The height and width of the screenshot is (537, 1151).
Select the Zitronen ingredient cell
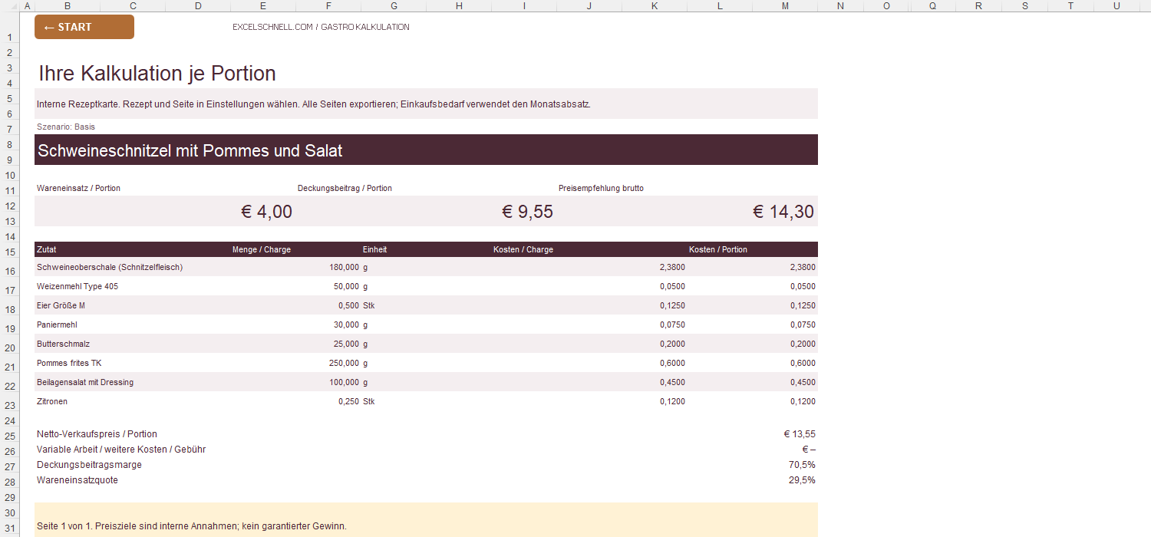click(52, 401)
